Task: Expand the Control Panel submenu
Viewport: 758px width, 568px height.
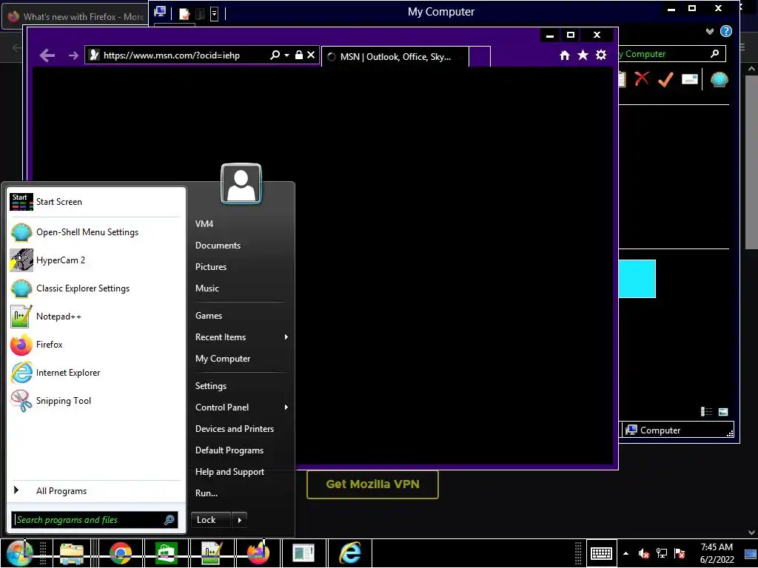Action: 241,408
